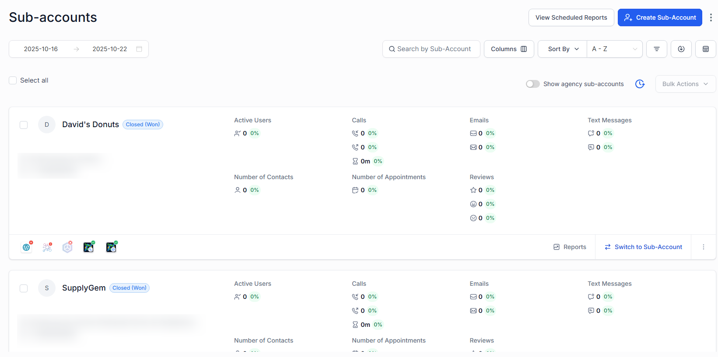Enable the Show agency sub-accounts toggle
The image size is (718, 357).
(532, 84)
